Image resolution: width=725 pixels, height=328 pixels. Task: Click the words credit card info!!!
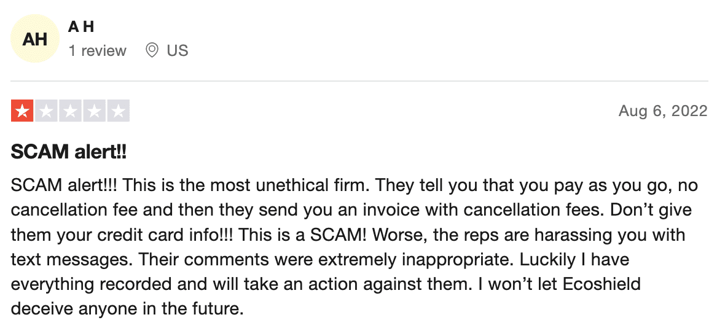165,235
